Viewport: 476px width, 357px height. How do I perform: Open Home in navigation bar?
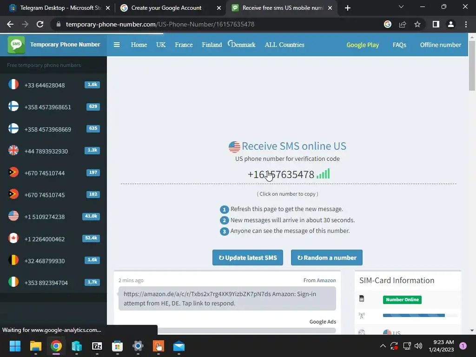tap(139, 45)
